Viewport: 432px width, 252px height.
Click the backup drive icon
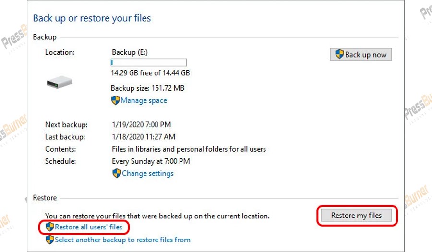click(x=60, y=83)
